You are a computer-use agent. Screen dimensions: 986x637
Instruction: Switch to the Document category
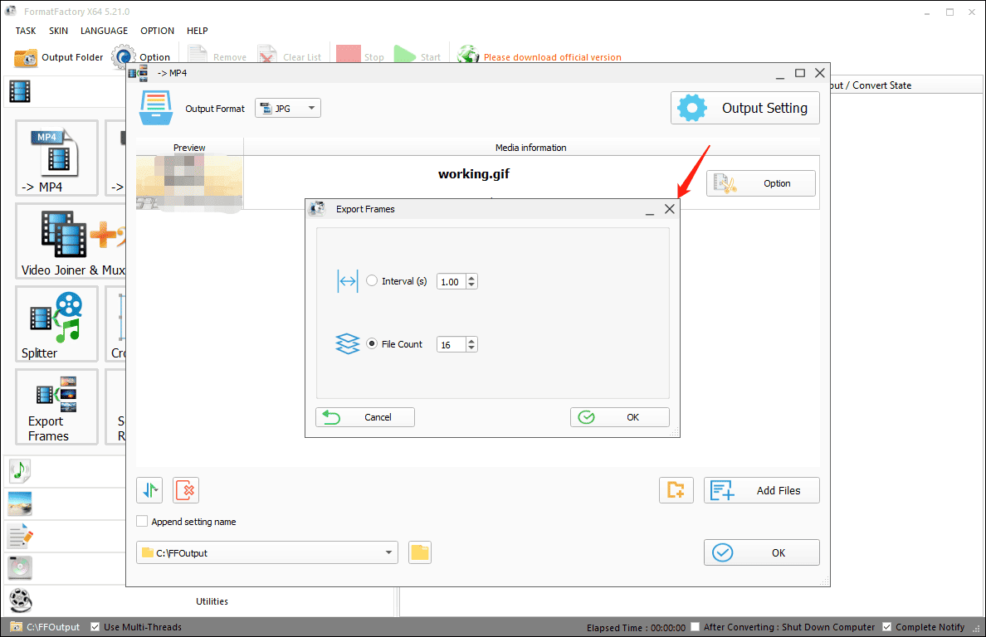(x=19, y=536)
